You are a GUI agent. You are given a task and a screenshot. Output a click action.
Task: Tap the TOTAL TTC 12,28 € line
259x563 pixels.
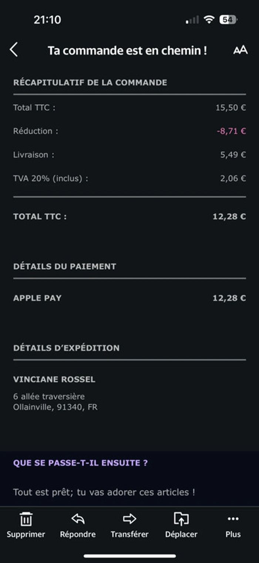129,216
